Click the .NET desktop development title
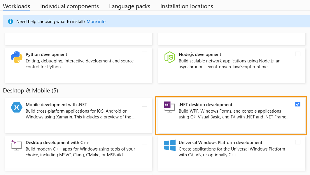 click(206, 105)
